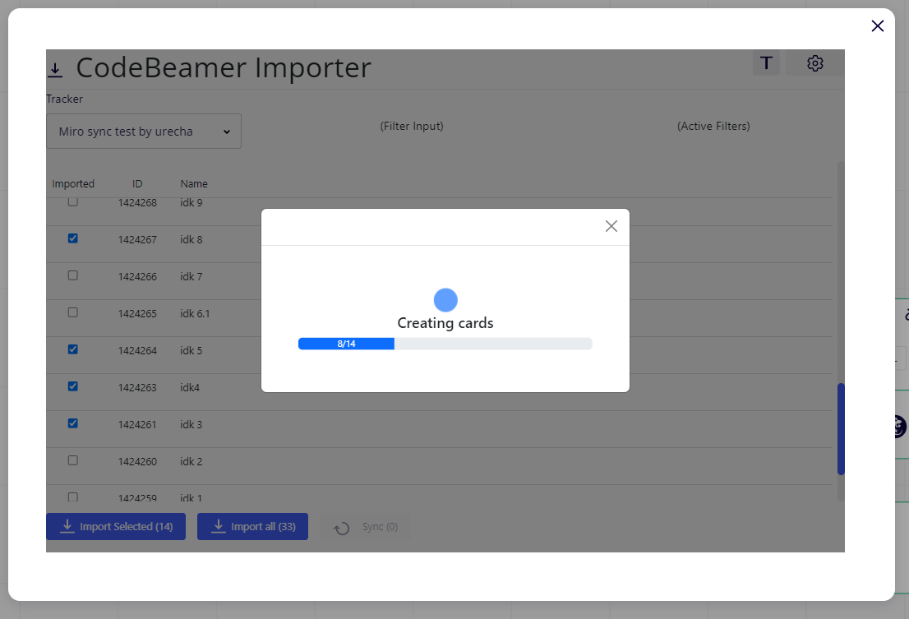Uncheck the checkbox for idk4
The image size is (909, 619).
(72, 386)
